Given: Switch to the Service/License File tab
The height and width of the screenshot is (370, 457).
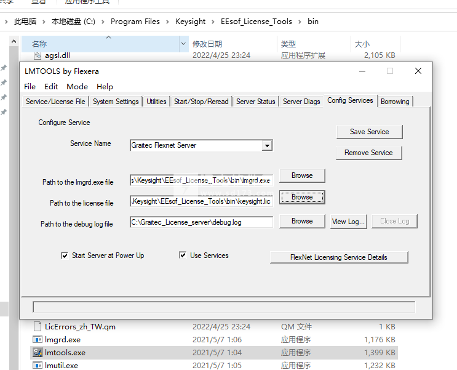Looking at the screenshot, I should [55, 102].
